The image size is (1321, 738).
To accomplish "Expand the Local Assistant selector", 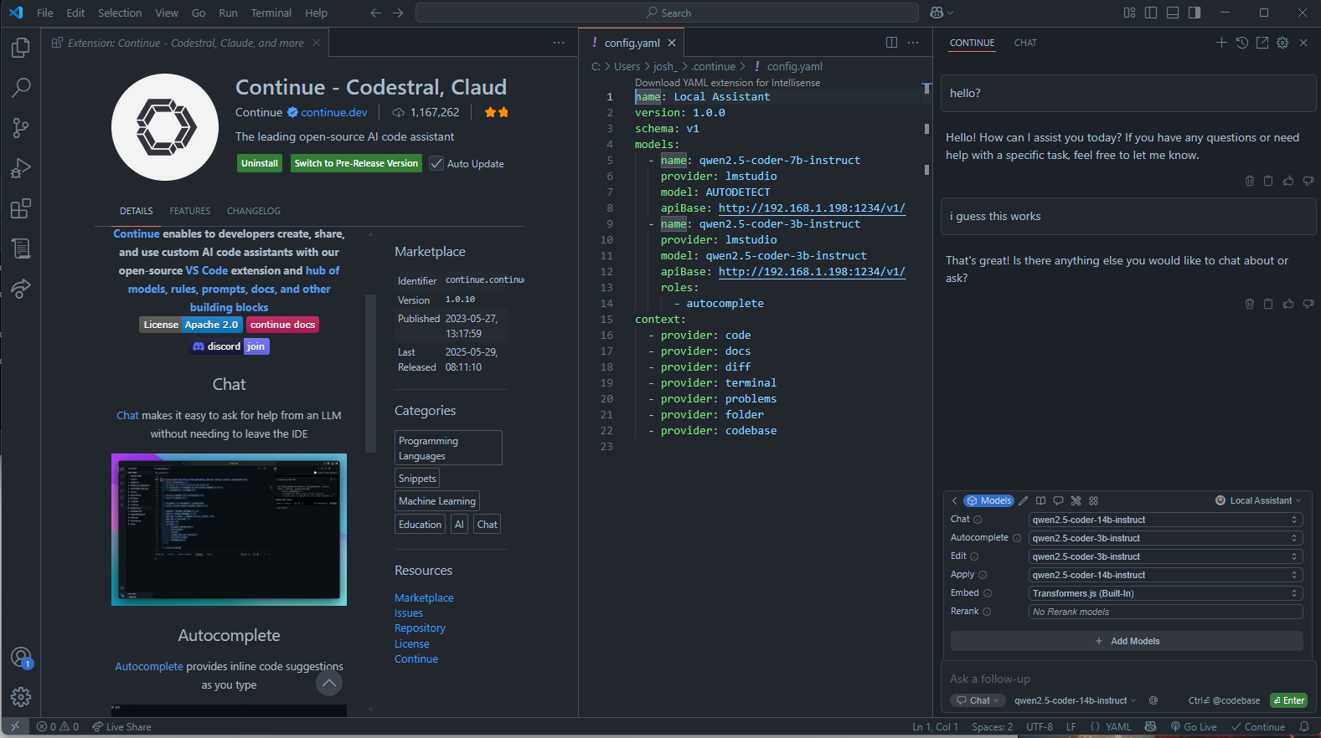I will click(x=1258, y=500).
